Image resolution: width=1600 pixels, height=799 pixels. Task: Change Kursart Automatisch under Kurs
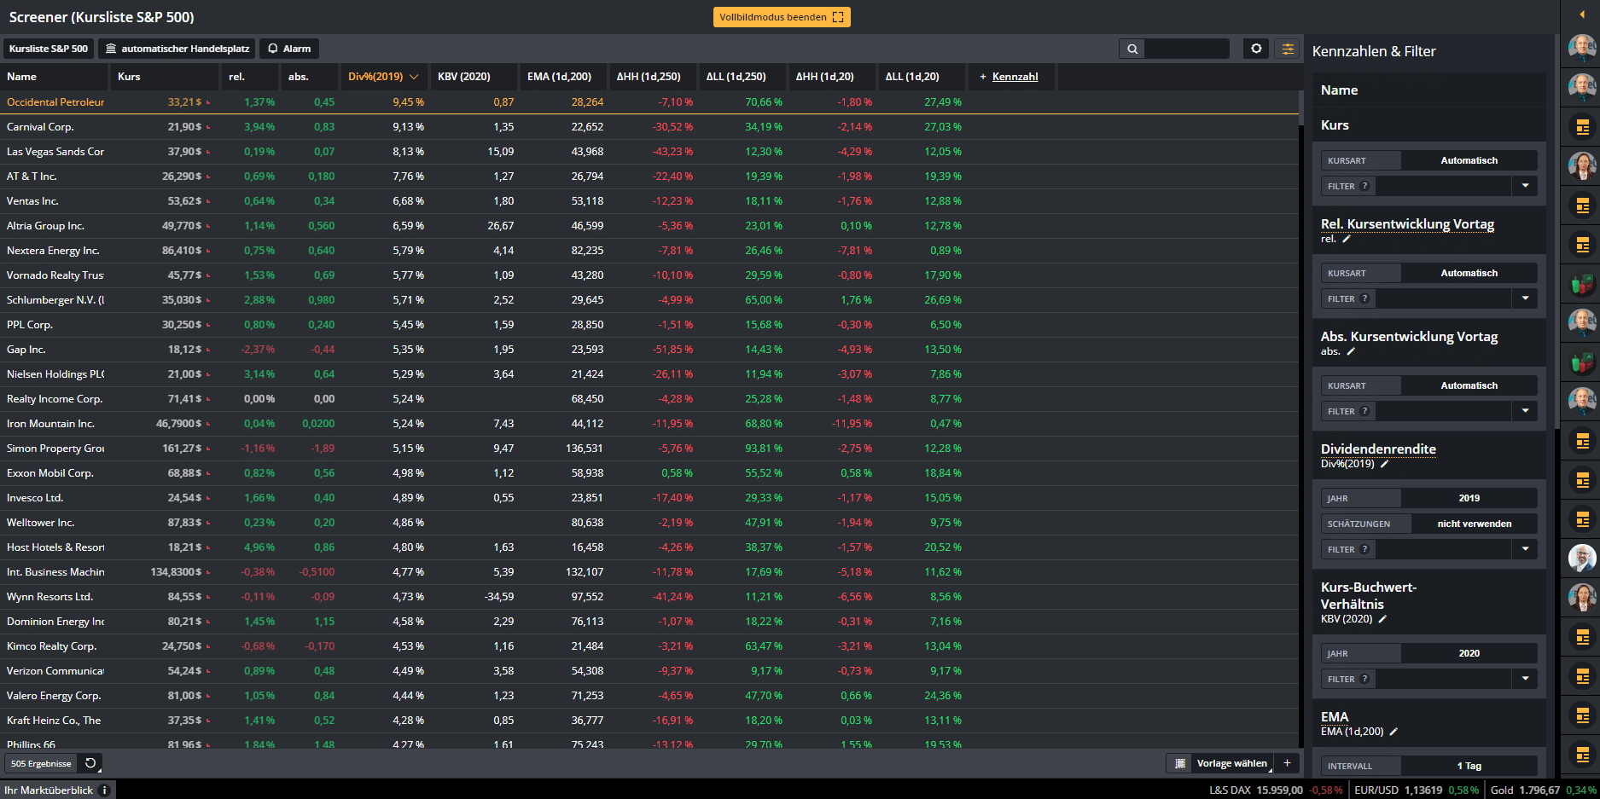pyautogui.click(x=1469, y=160)
